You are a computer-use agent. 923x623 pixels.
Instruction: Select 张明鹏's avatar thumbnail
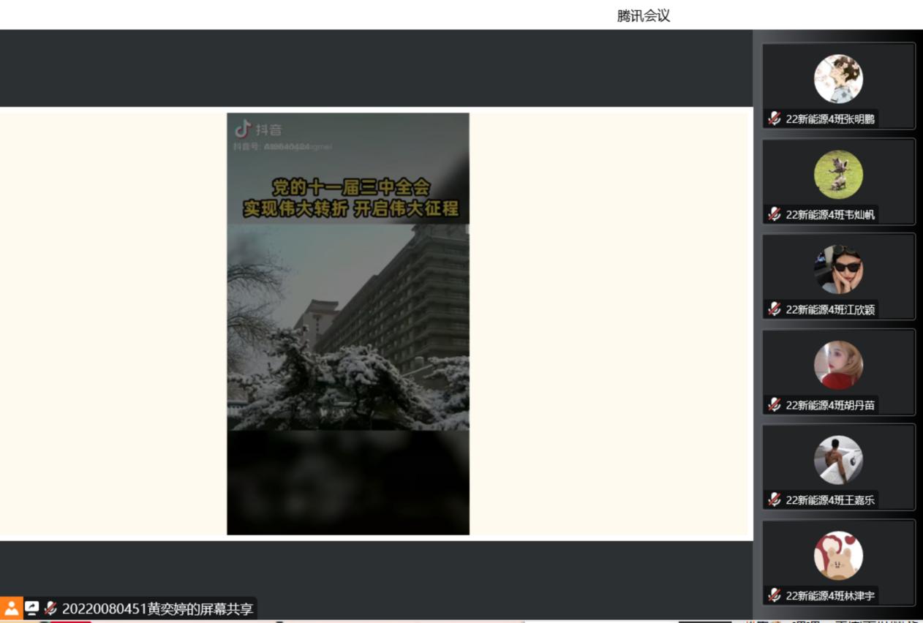[838, 79]
